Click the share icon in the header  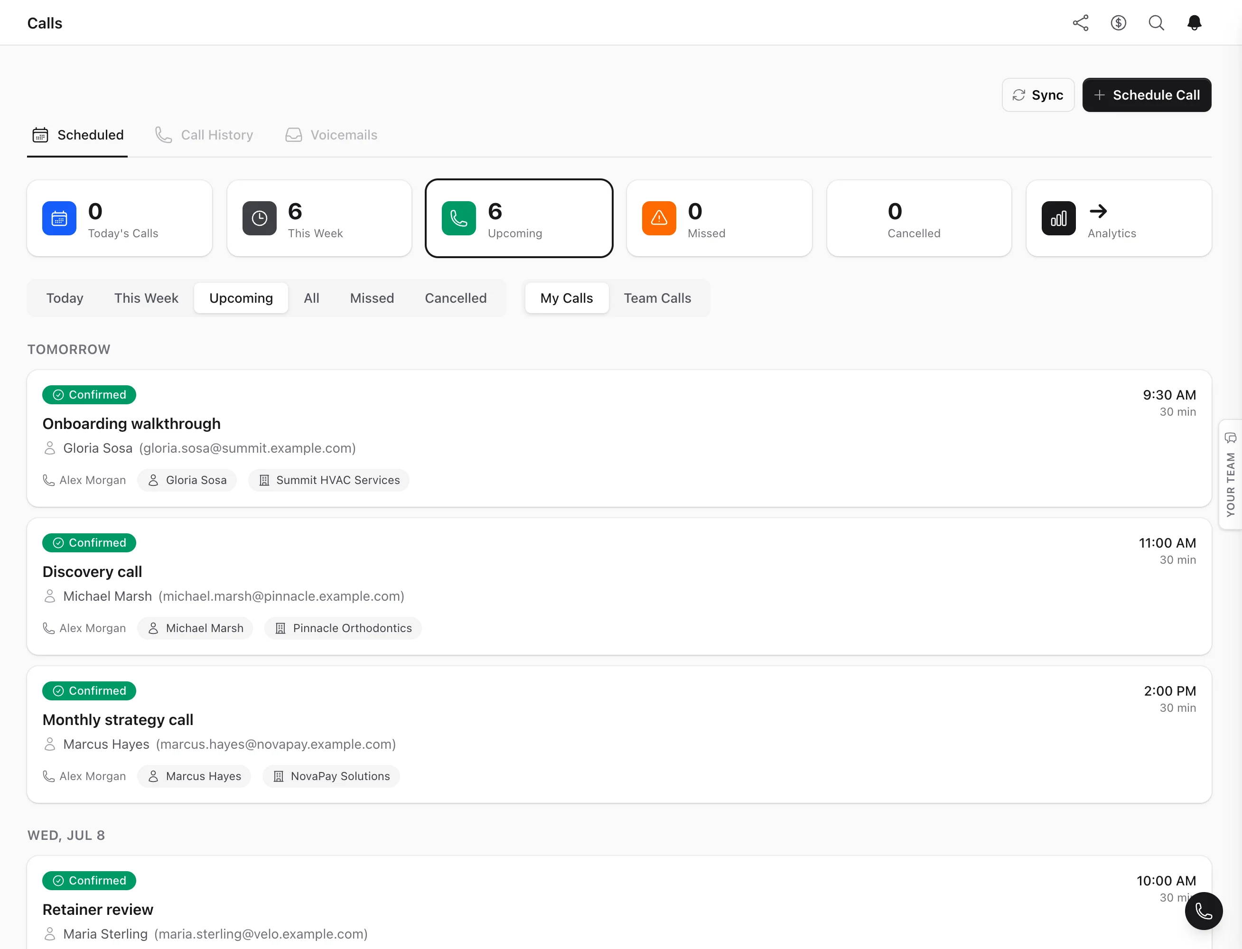click(1080, 23)
